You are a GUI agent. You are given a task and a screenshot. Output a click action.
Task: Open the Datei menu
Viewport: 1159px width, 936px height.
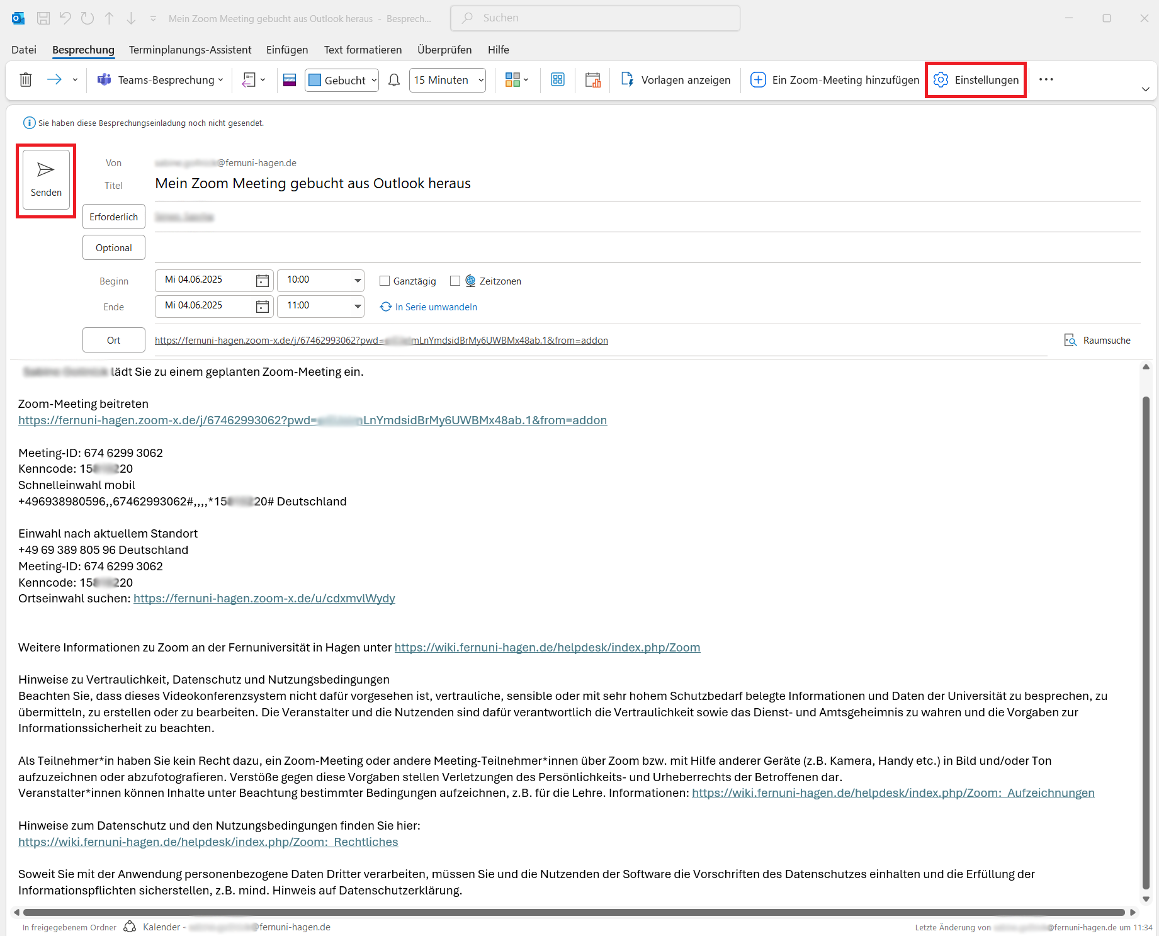click(x=24, y=50)
